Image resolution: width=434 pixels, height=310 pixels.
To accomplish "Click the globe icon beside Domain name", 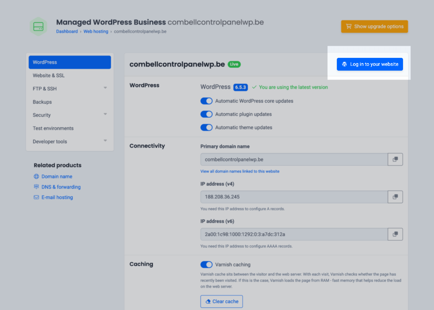I will [36, 176].
